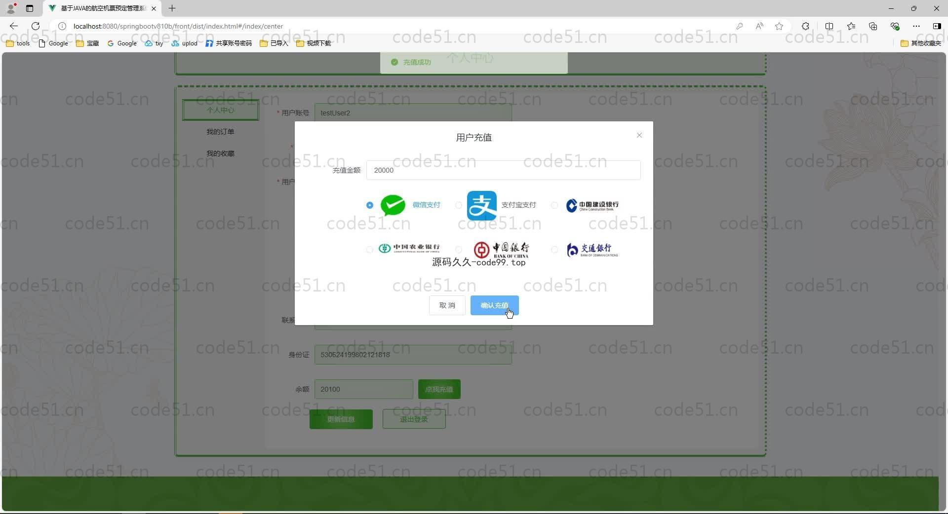Click the 支付宝支付 label text
This screenshot has height=514, width=948.
pyautogui.click(x=518, y=205)
